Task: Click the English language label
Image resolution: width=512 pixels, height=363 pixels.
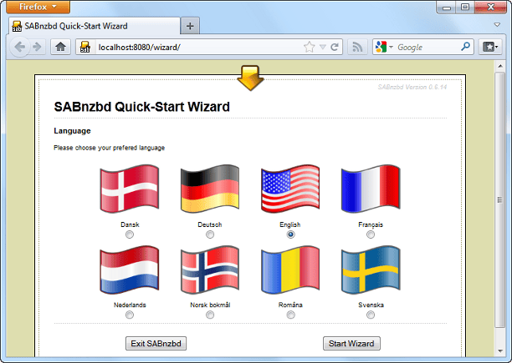Action: (x=290, y=224)
